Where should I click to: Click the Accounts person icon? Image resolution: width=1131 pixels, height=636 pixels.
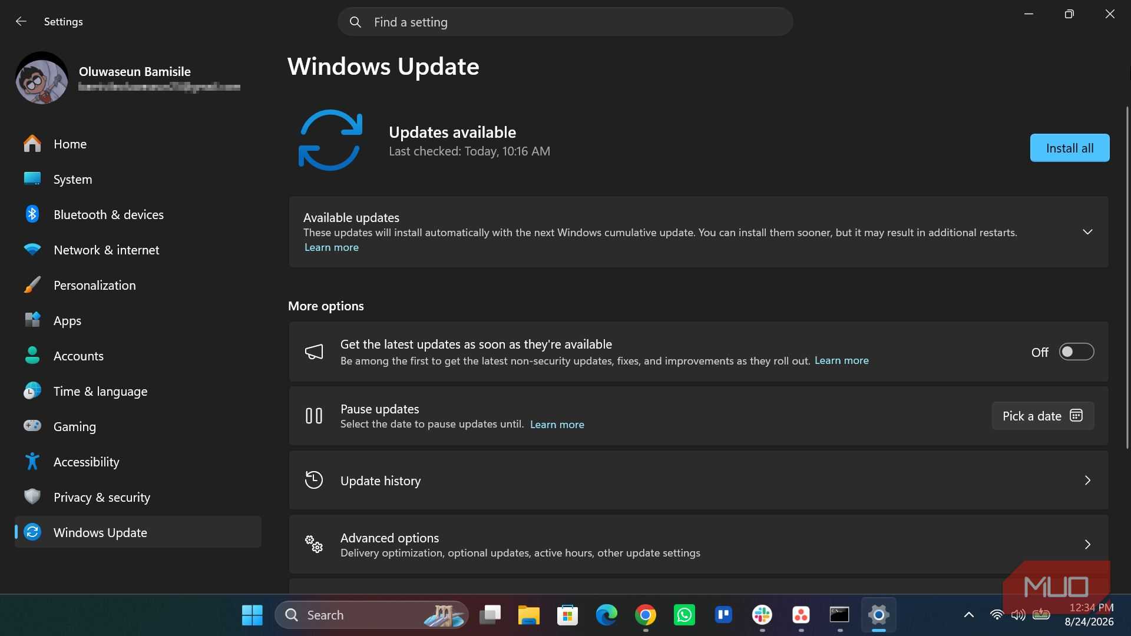pyautogui.click(x=32, y=356)
